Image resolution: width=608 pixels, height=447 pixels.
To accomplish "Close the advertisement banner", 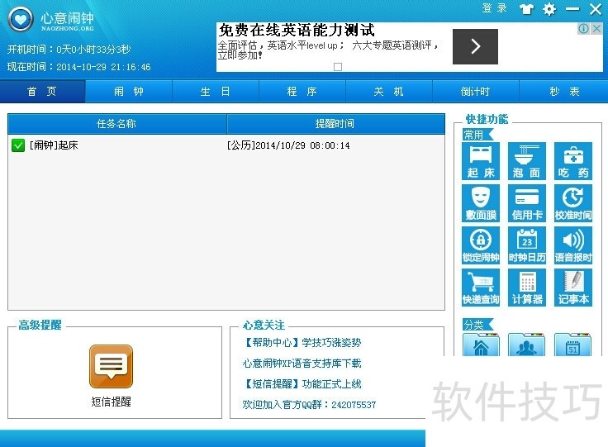I will click(597, 28).
